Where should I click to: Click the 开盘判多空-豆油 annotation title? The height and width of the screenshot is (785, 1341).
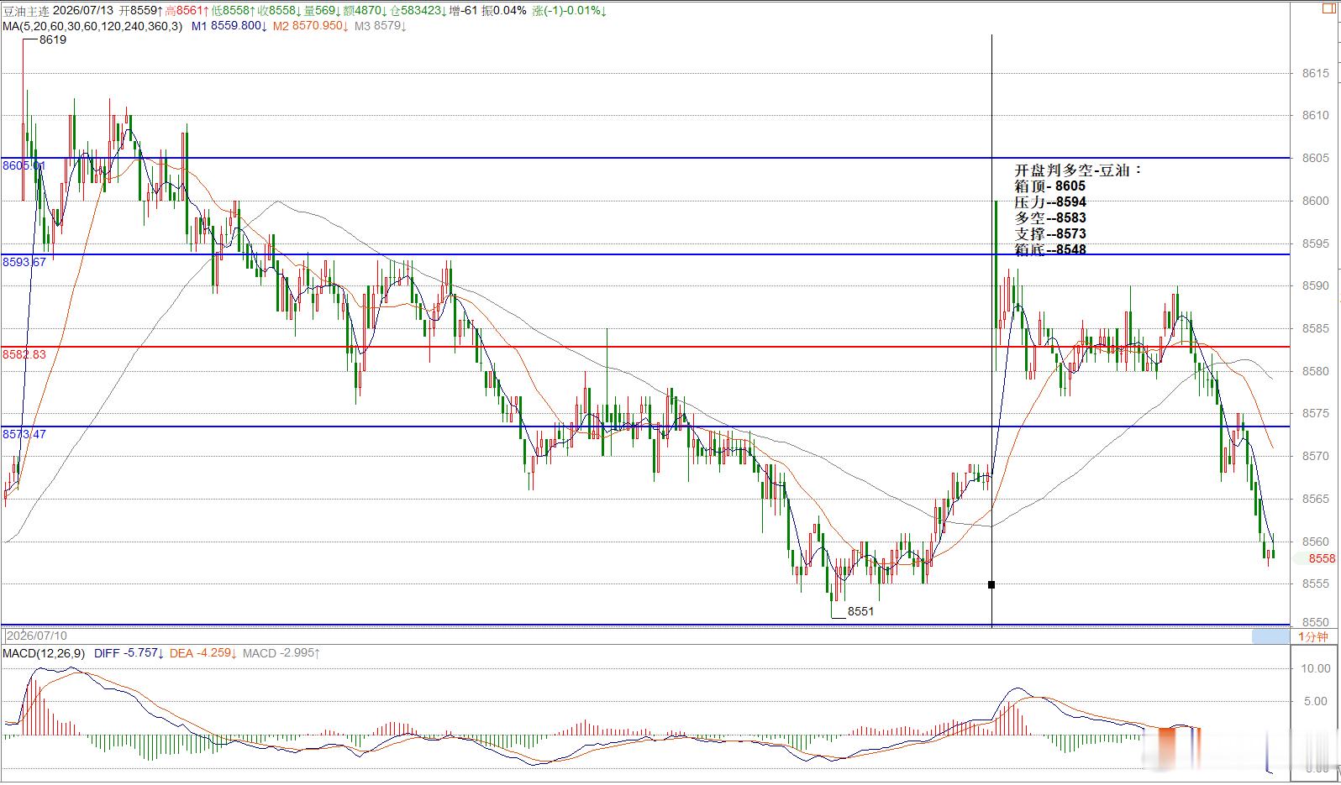coord(1079,170)
